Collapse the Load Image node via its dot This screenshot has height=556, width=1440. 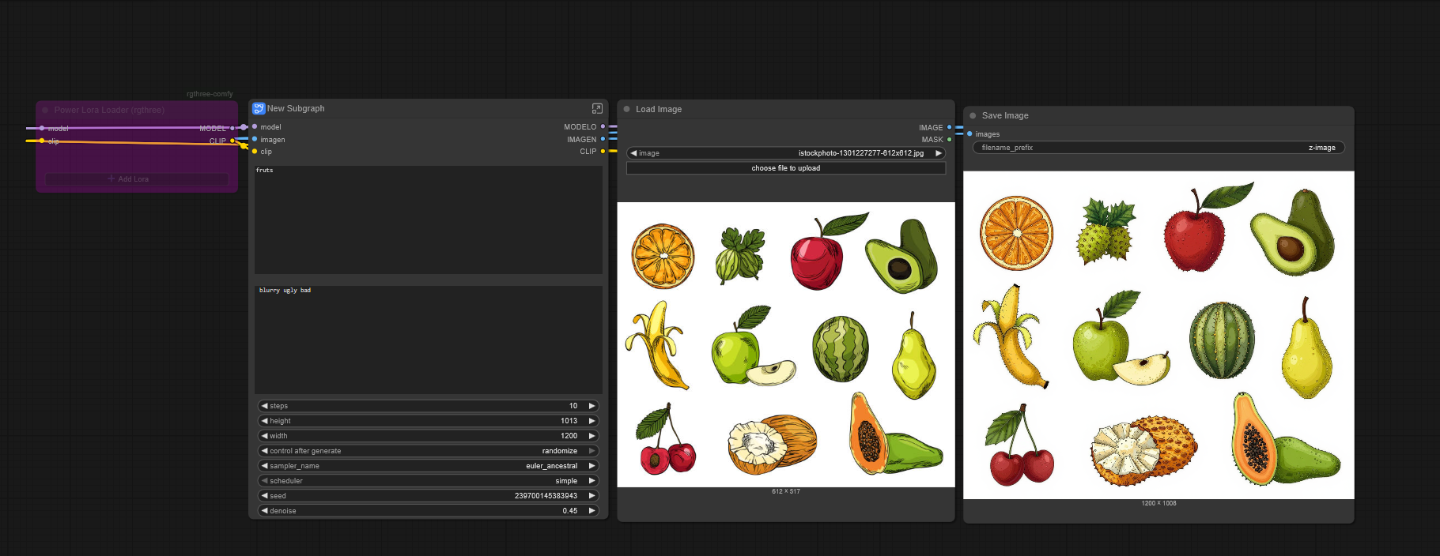[626, 110]
